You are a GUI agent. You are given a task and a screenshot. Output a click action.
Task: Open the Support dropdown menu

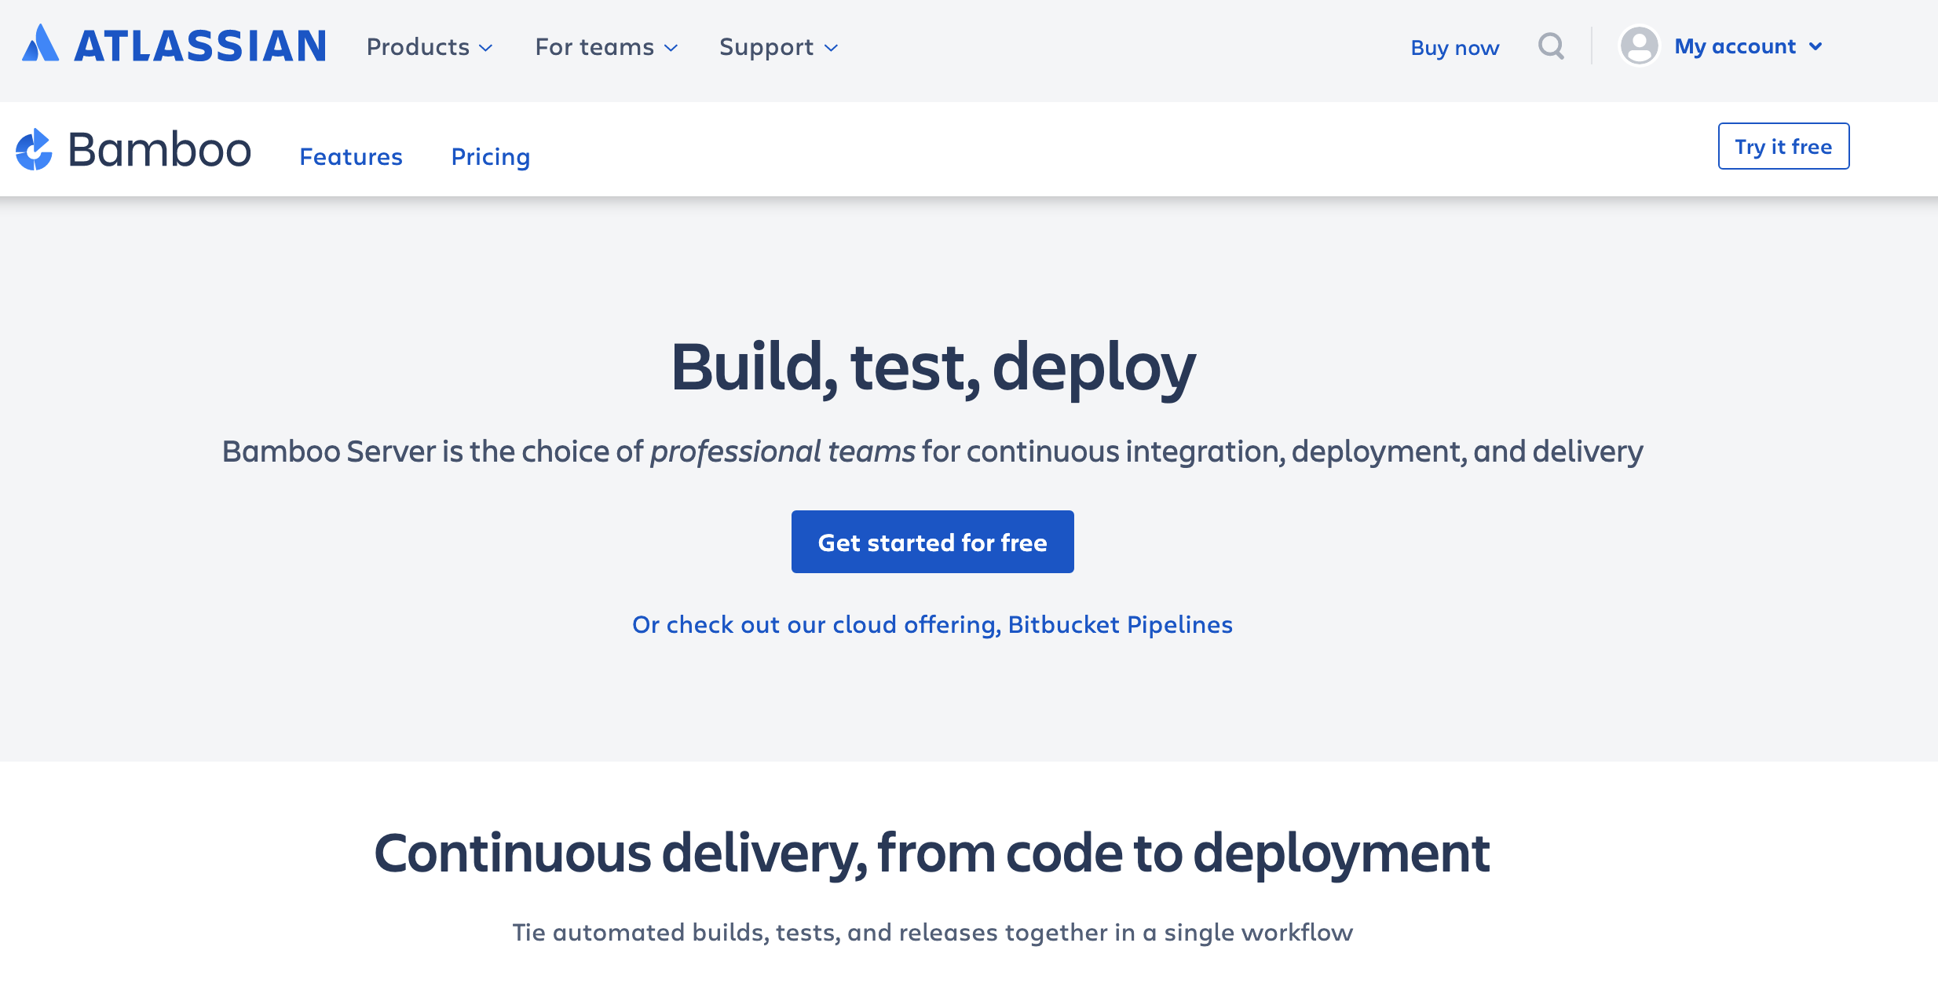point(778,47)
